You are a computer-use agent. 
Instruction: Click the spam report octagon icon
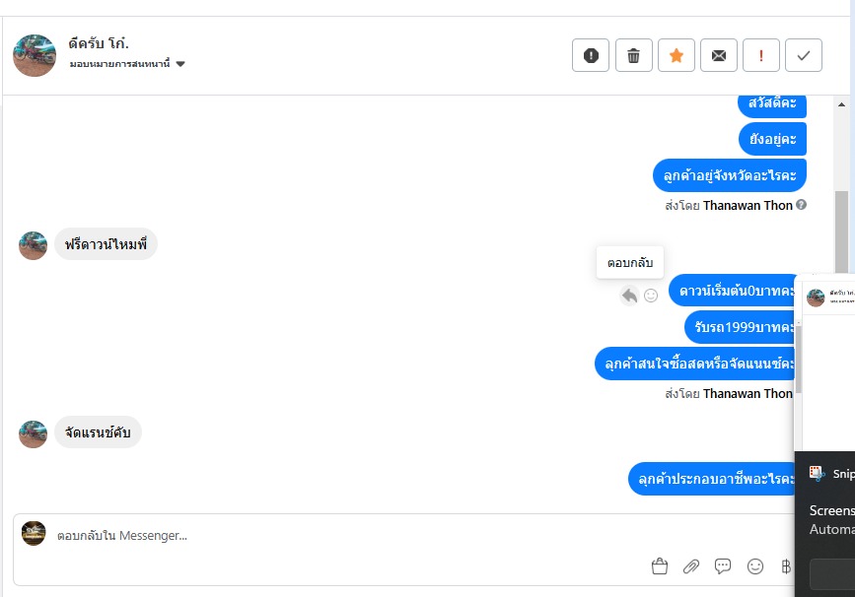(591, 56)
